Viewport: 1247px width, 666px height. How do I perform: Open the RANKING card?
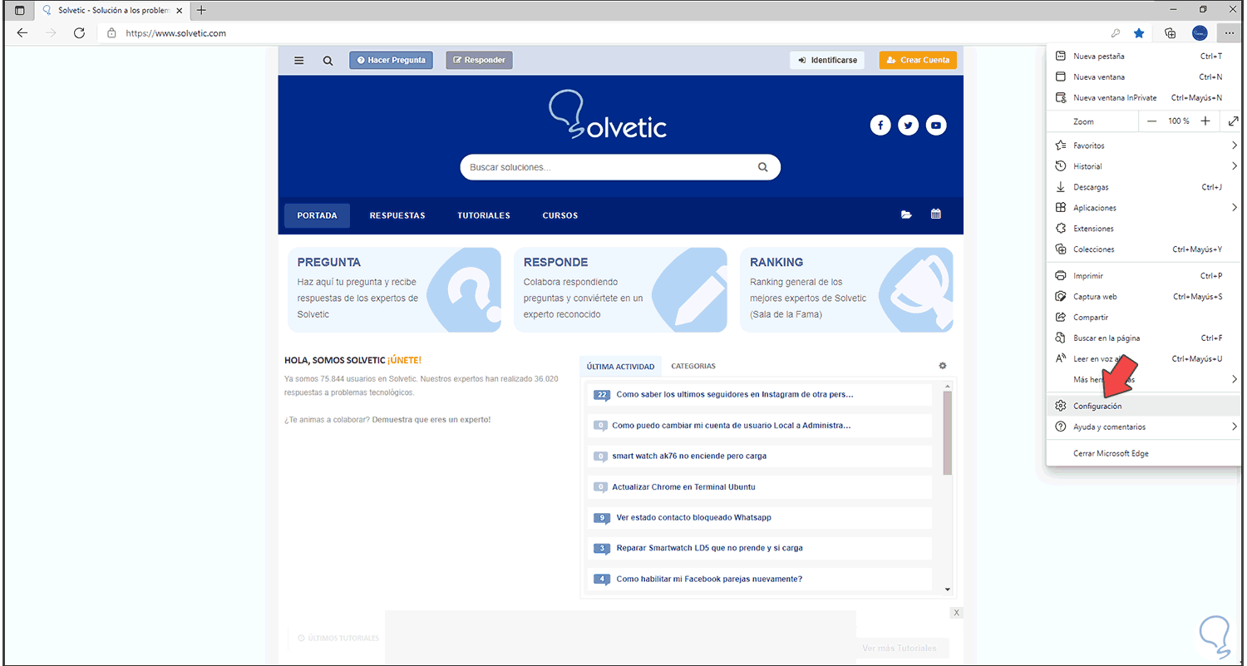pos(846,289)
